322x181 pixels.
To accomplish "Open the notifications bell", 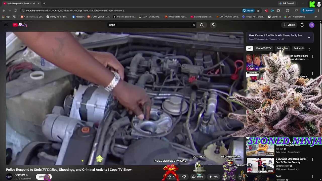I will 302,25.
